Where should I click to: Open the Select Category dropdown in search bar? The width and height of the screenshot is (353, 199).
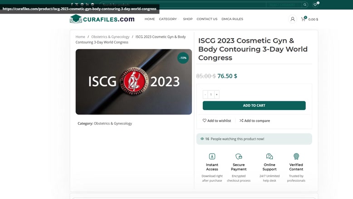click(x=284, y=5)
